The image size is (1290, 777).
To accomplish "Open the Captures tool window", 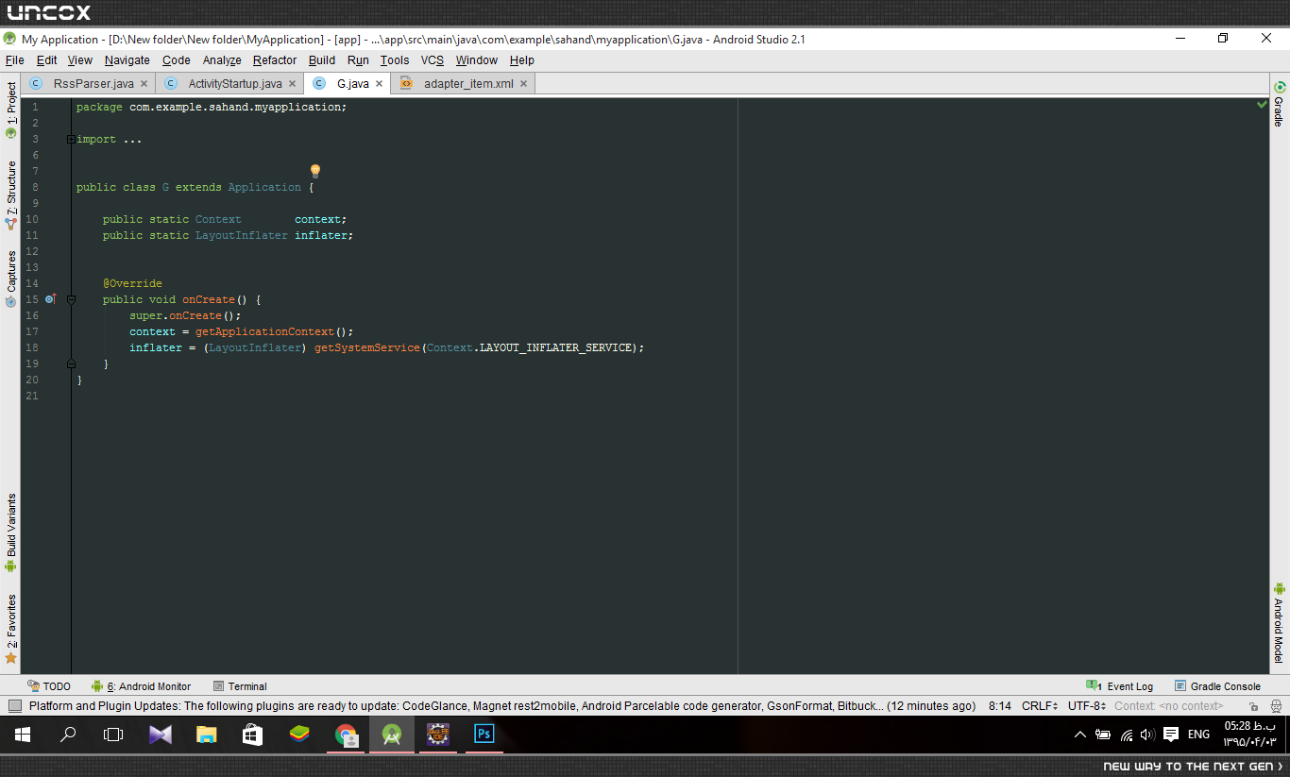I will coord(10,279).
